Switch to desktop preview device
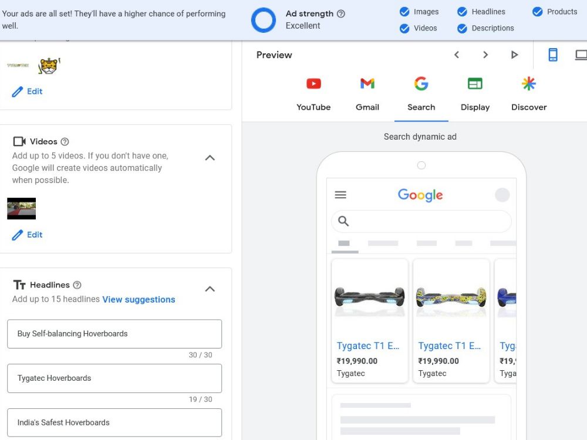 [x=581, y=55]
